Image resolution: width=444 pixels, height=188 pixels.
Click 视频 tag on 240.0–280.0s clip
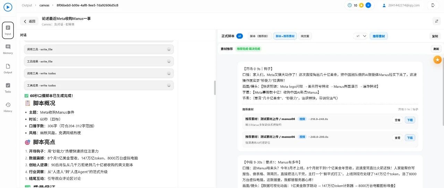click(302, 137)
